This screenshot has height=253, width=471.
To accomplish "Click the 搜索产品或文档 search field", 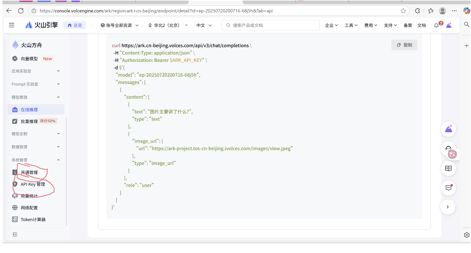I will click(270, 25).
